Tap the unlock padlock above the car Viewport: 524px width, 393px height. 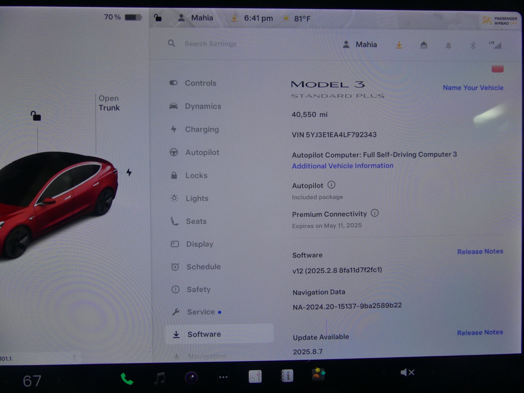click(x=36, y=116)
